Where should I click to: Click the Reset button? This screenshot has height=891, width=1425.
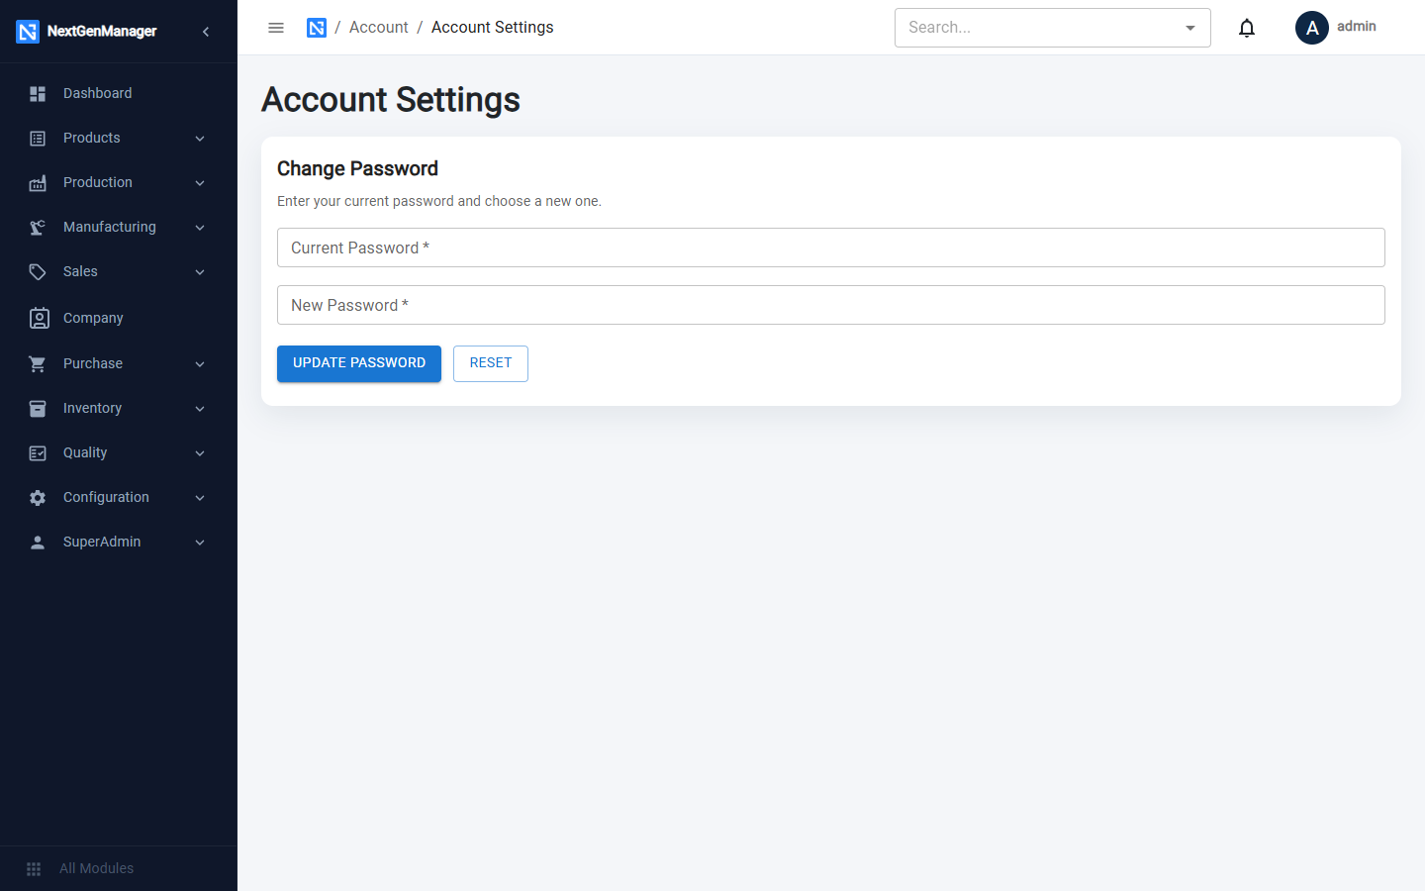(x=491, y=363)
